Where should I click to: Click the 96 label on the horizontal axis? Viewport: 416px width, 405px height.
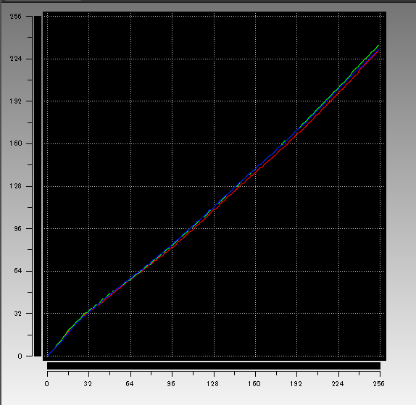pos(171,384)
